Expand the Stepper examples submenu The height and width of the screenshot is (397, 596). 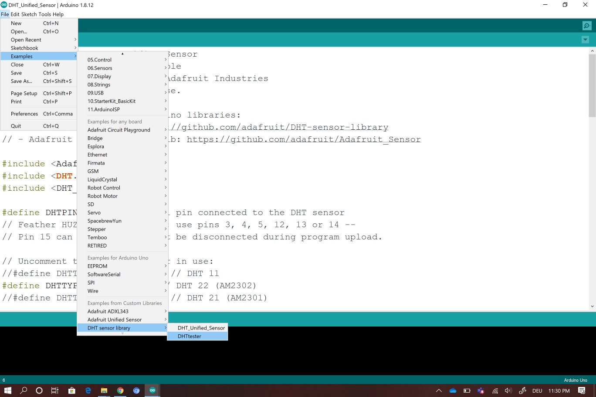pos(122,229)
